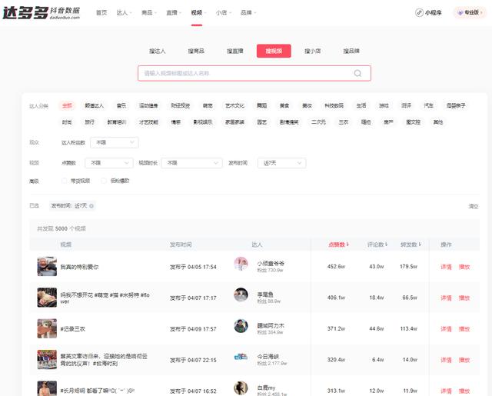492x396 pixels.
Task: Open thumbnail of #长月烬明 video
Action: pos(47,388)
